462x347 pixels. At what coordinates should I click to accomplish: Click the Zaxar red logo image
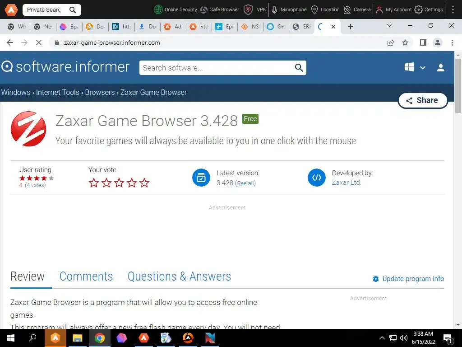click(28, 129)
